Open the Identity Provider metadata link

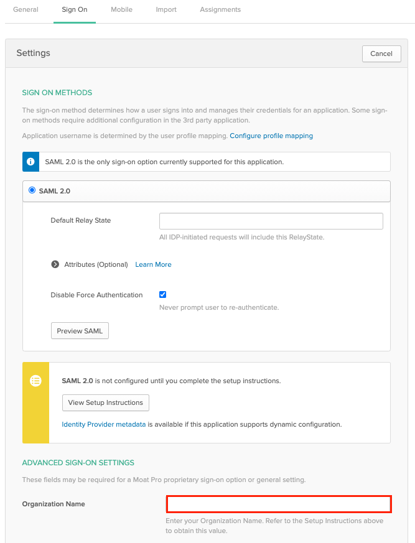coord(104,424)
